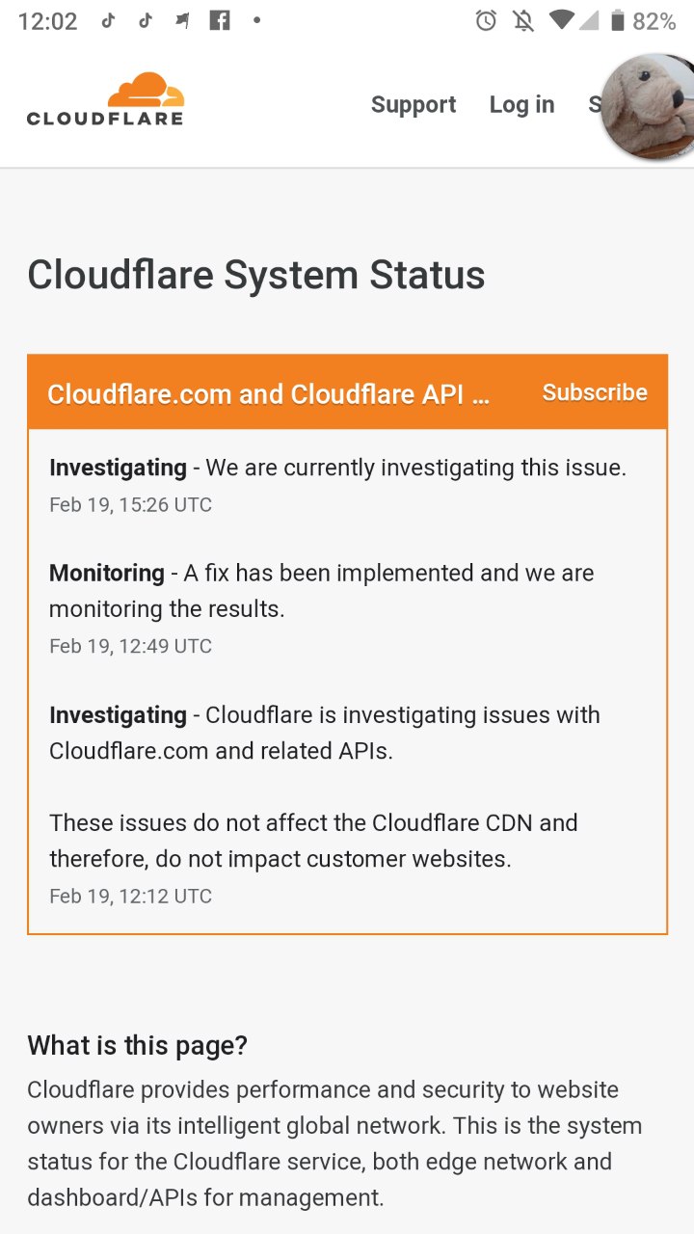Open the Log in page

[x=521, y=104]
